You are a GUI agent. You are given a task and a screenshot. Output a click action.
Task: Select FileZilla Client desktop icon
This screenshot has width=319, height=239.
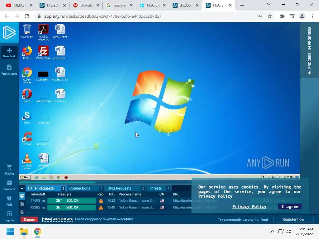(43, 52)
